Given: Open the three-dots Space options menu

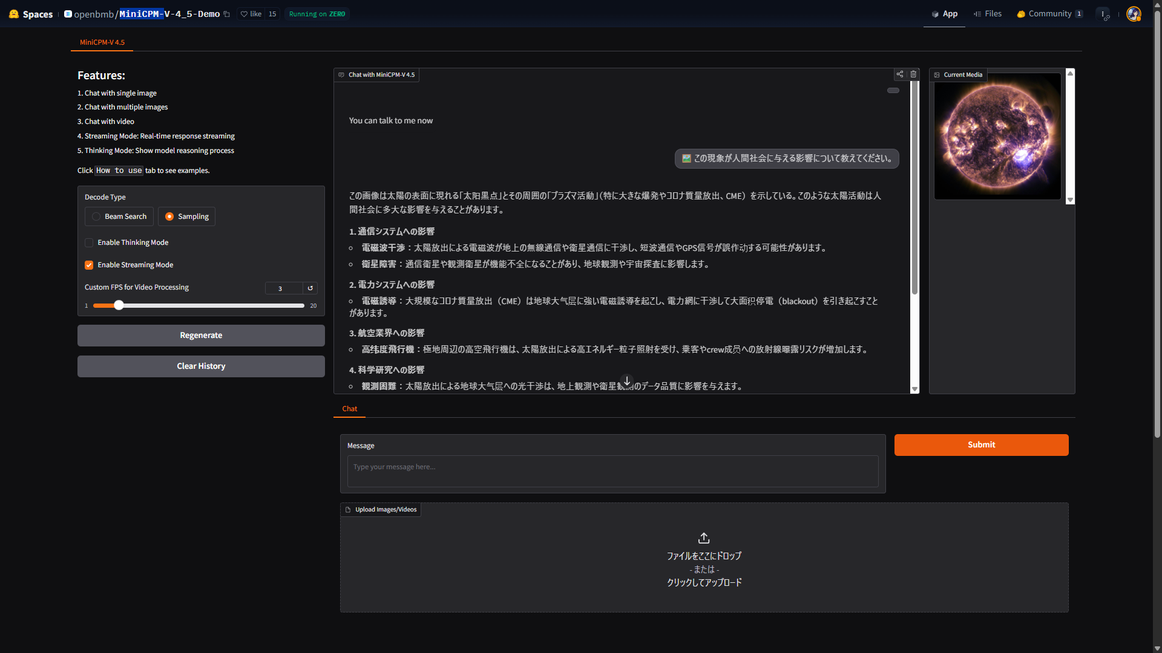Looking at the screenshot, I should click(1103, 14).
